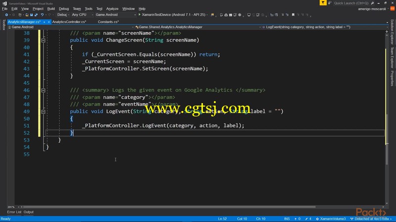Viewport: 396px width, 222px height.
Task: Open the Output panel
Action: click(x=29, y=212)
